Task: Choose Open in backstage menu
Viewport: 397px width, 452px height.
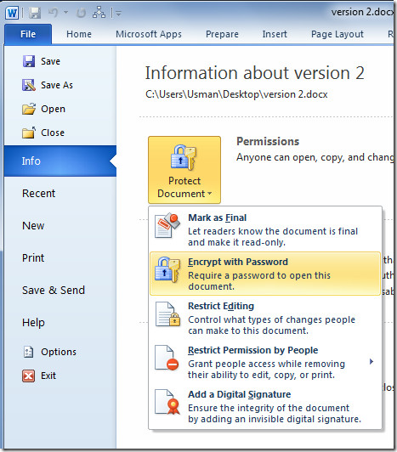Action: pyautogui.click(x=53, y=109)
